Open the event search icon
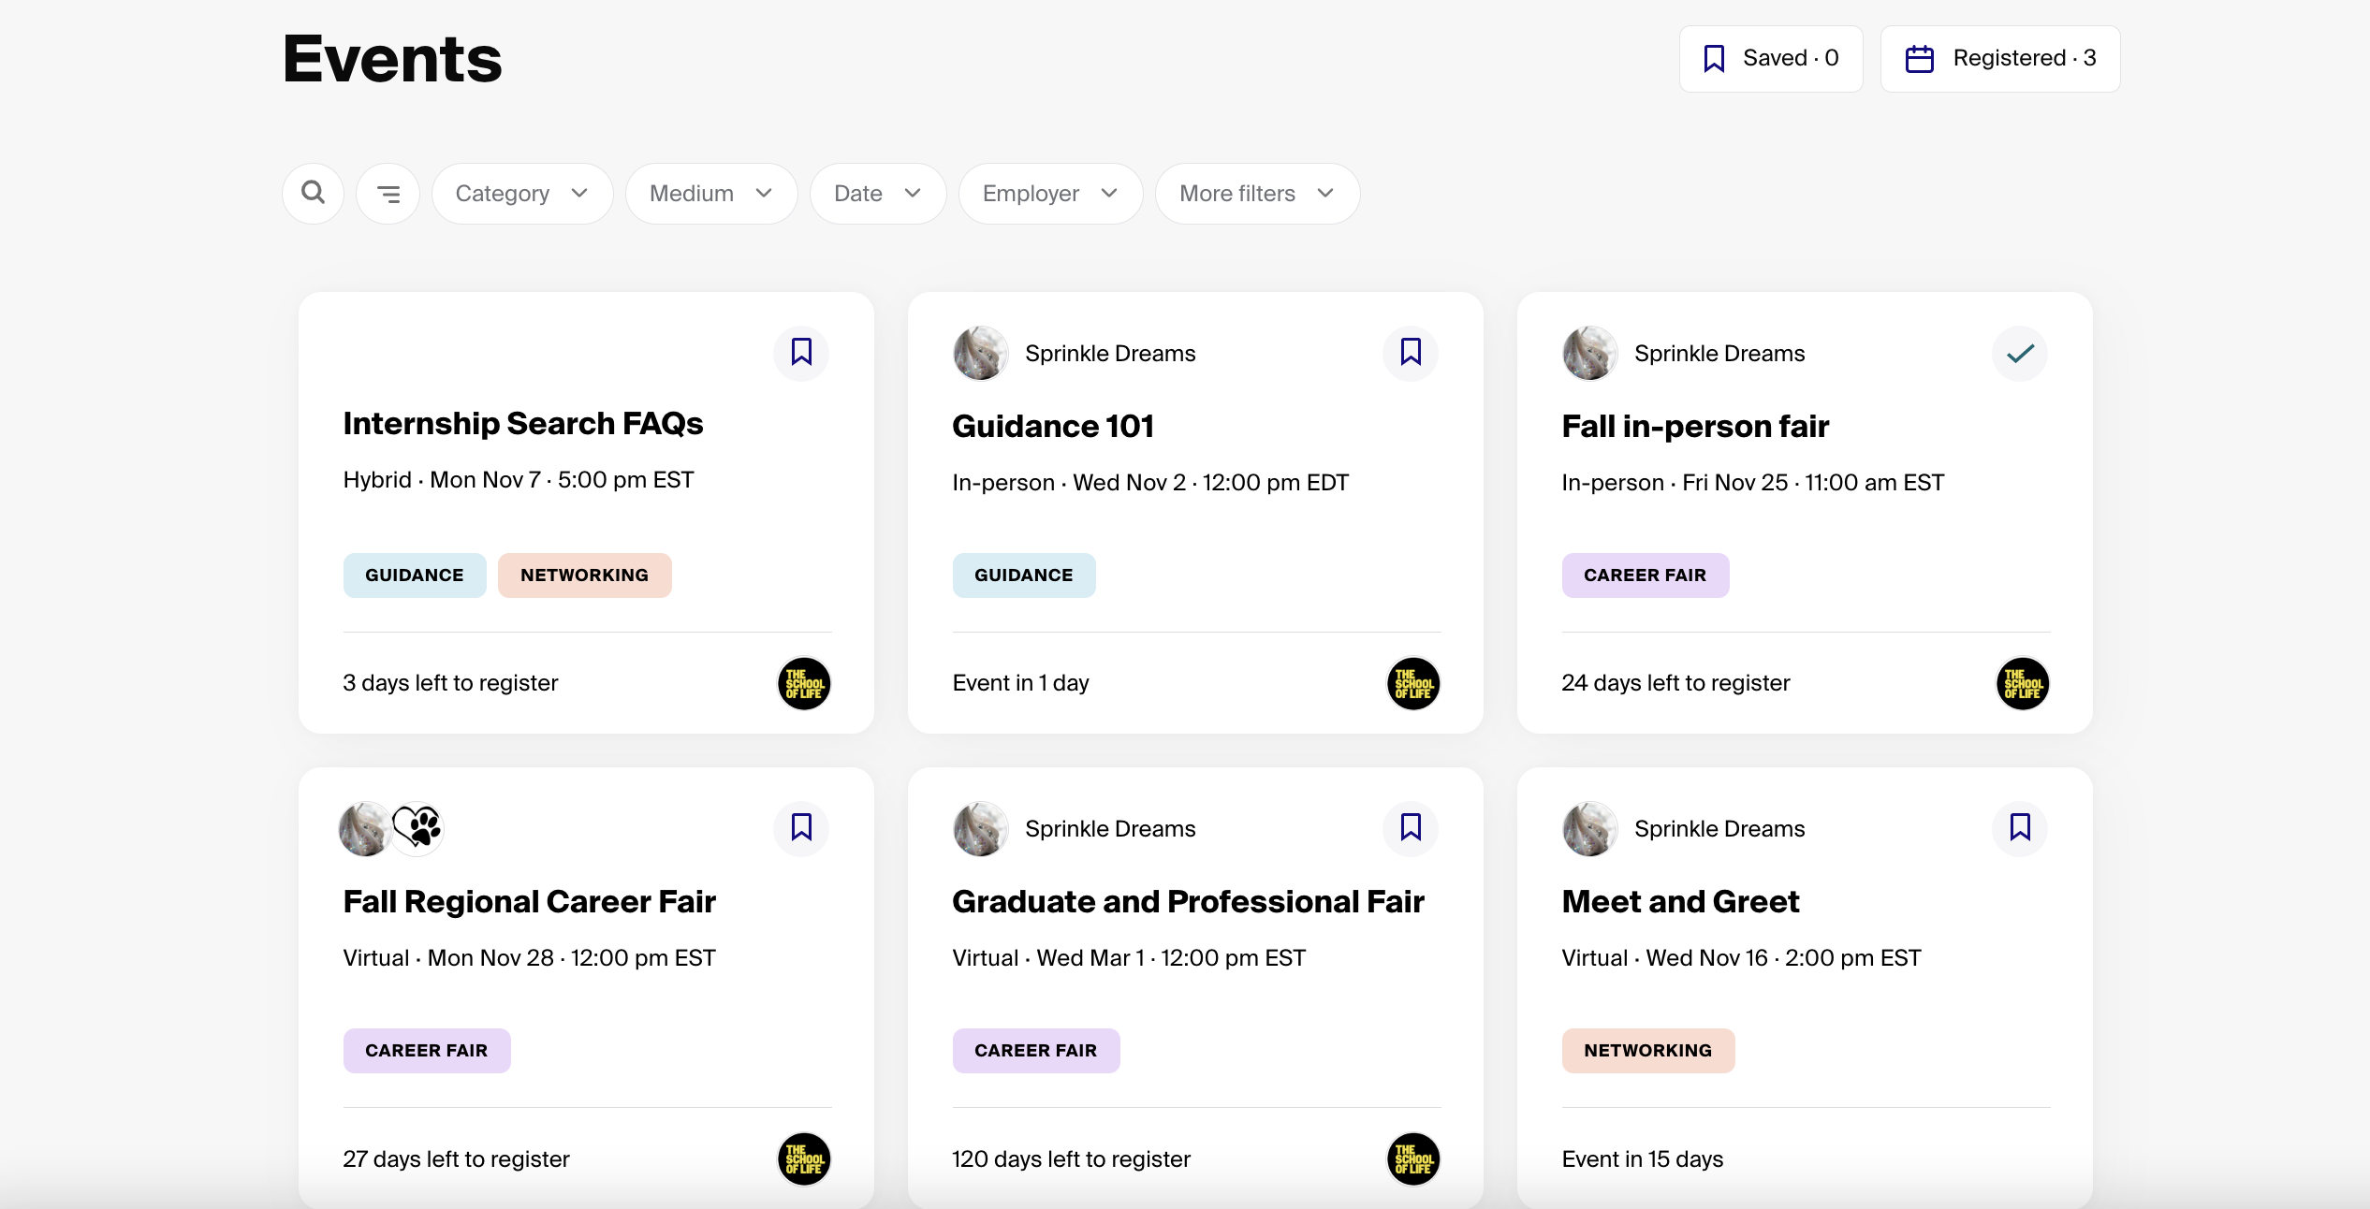Image resolution: width=2370 pixels, height=1209 pixels. pyautogui.click(x=313, y=194)
